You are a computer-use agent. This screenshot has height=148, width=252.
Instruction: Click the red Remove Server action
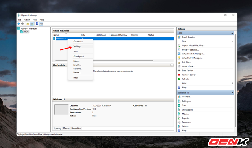(x=189, y=75)
